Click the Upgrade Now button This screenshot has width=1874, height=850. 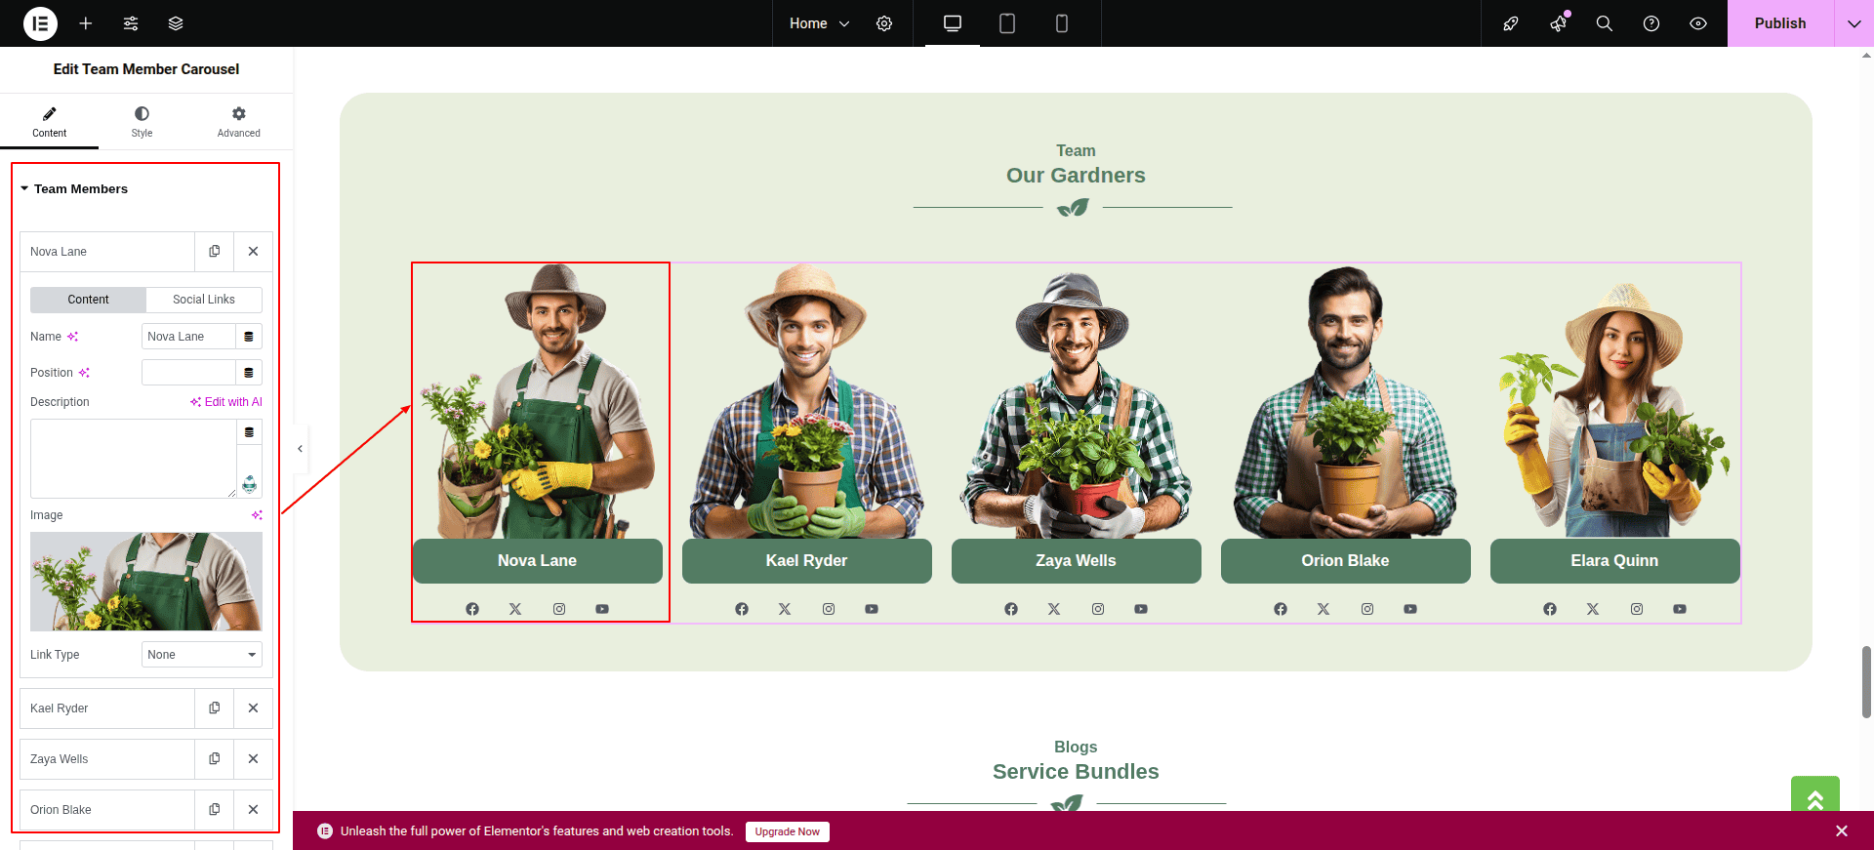pyautogui.click(x=787, y=831)
